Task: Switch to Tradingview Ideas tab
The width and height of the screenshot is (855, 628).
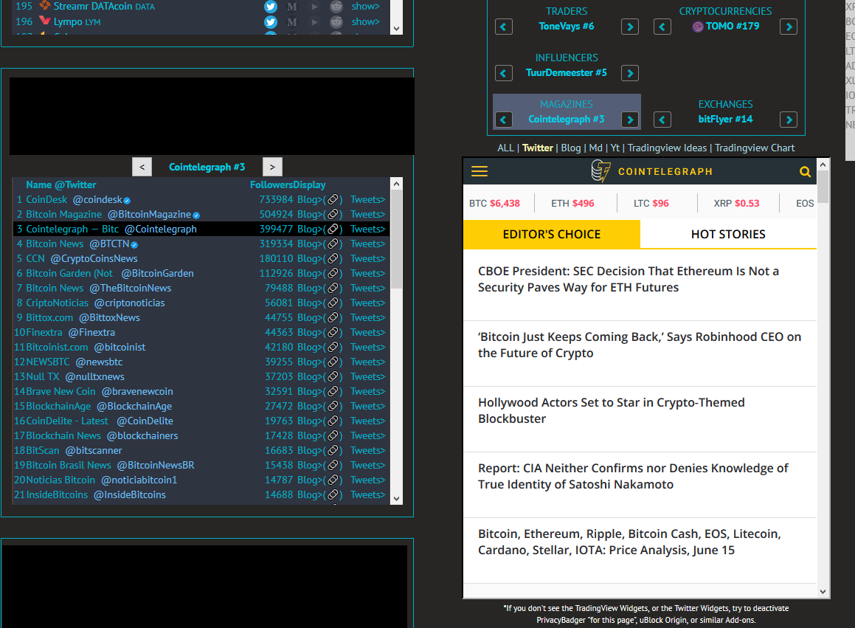Action: point(667,148)
